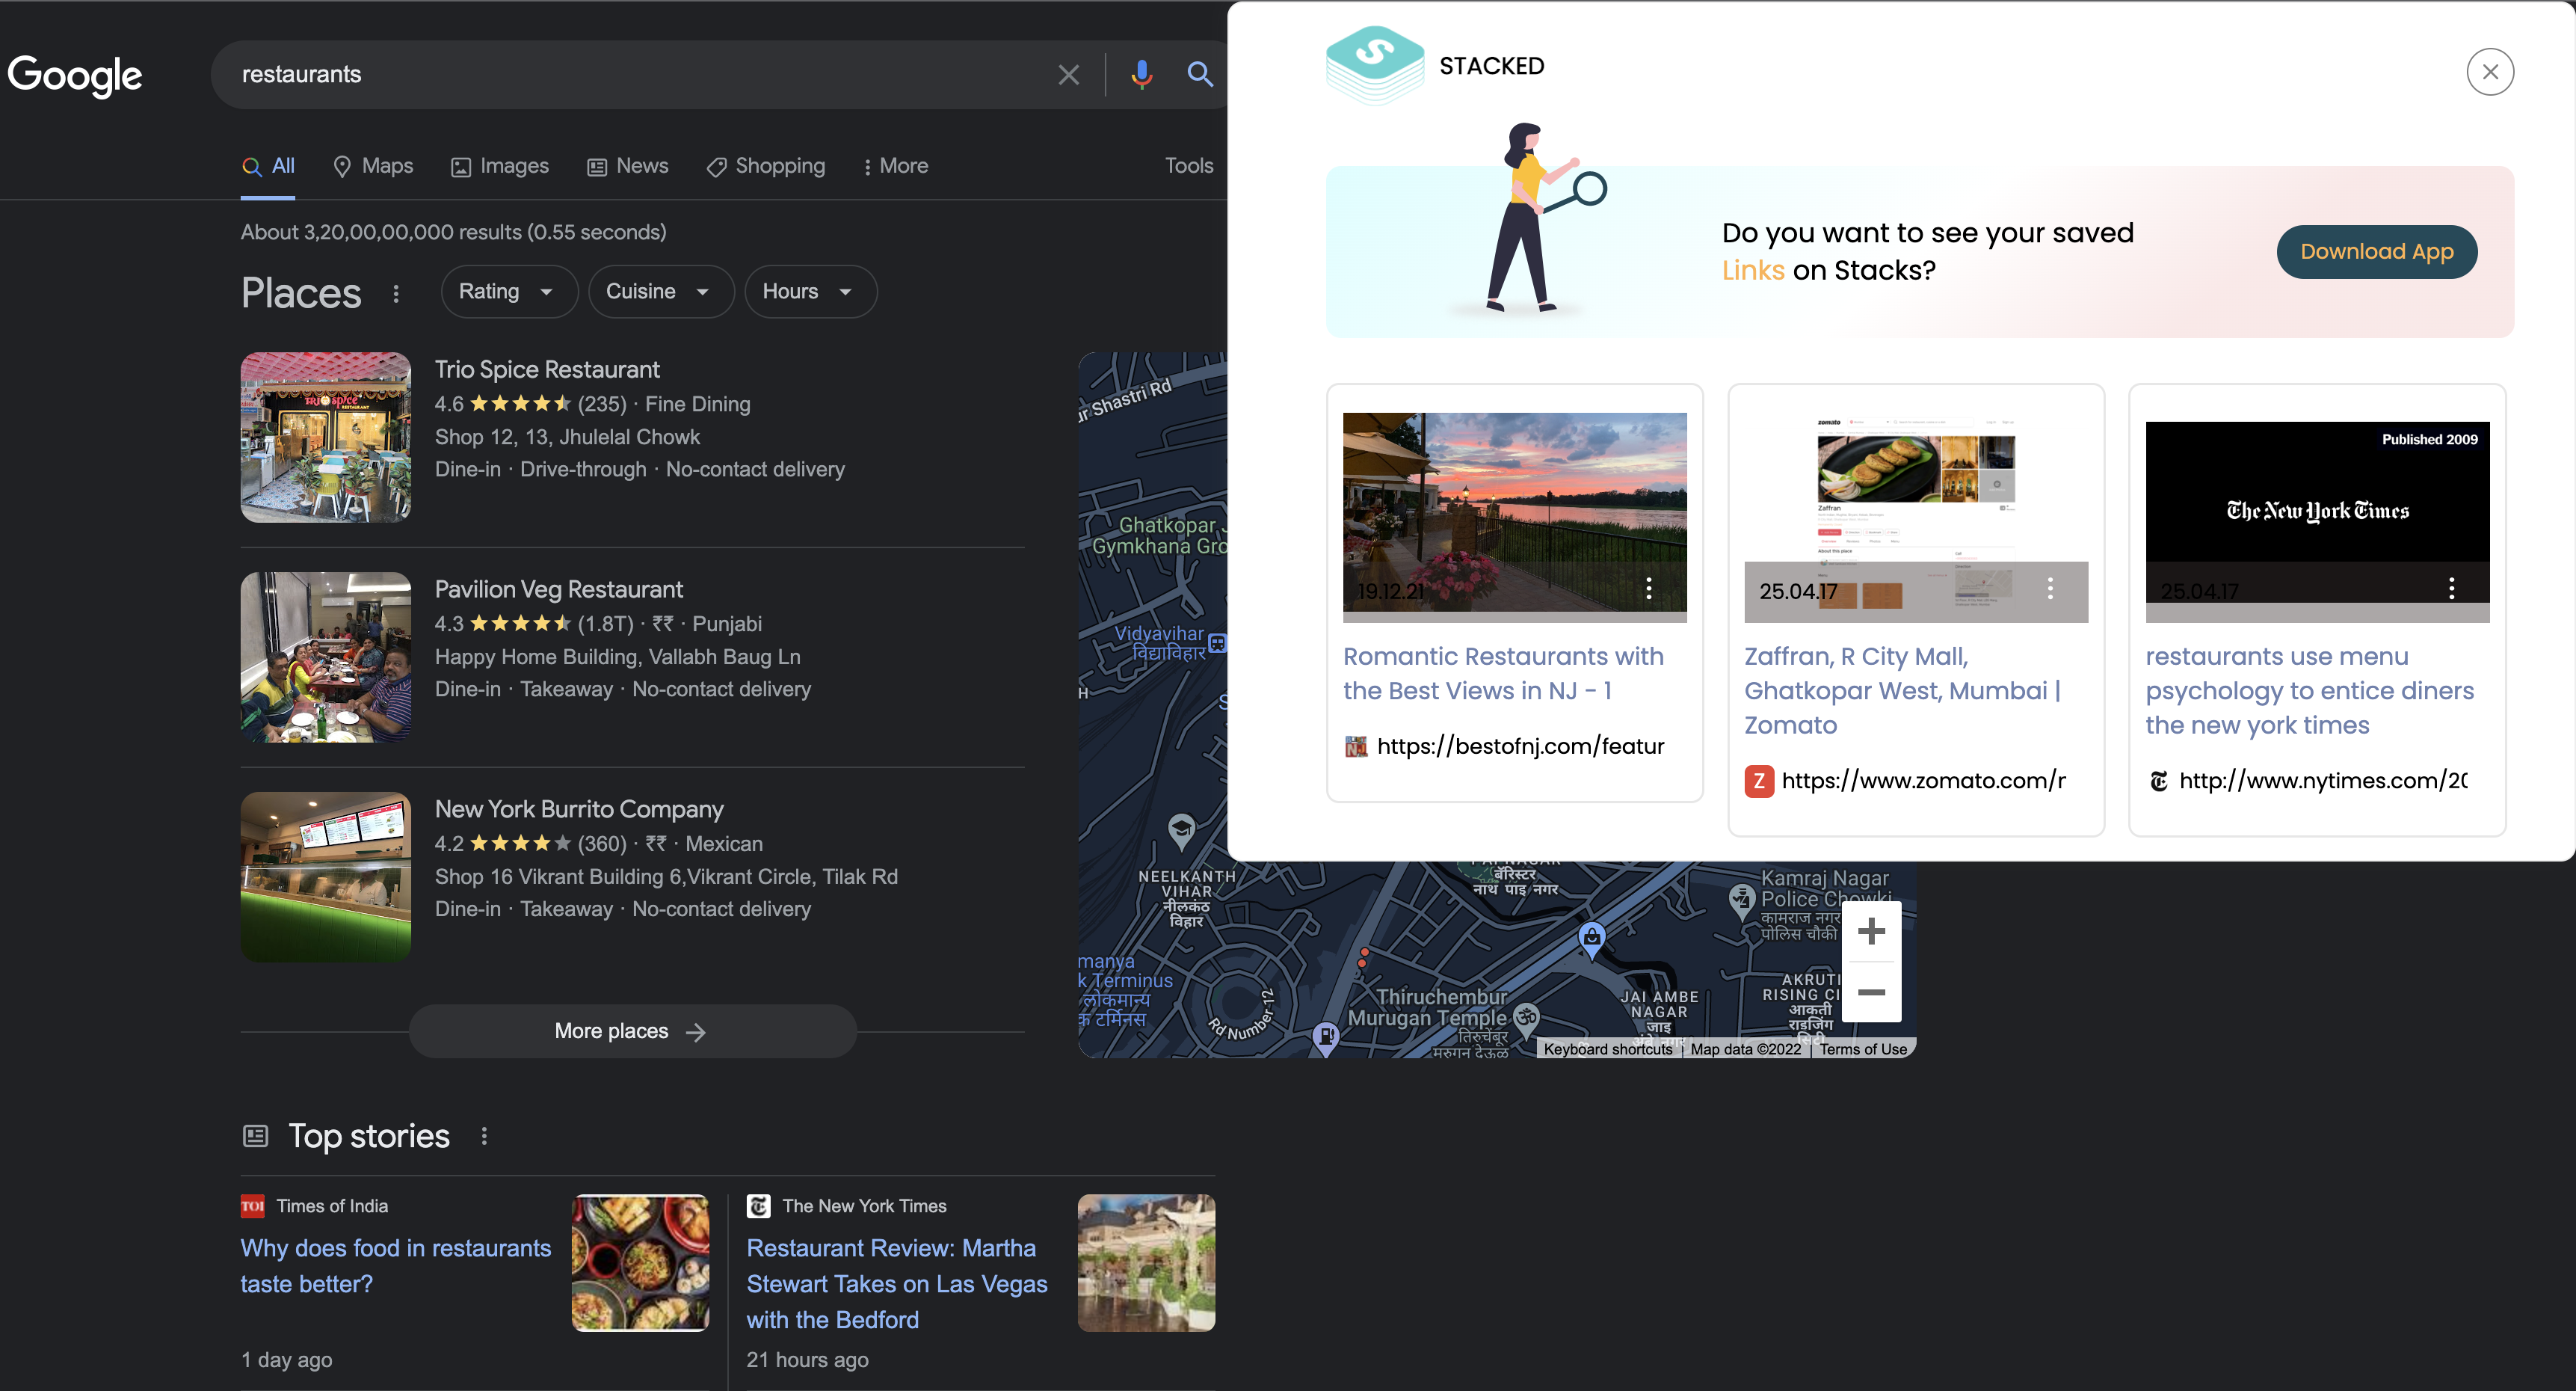Clear the search box with the X icon
The height and width of the screenshot is (1391, 2576).
pos(1068,75)
